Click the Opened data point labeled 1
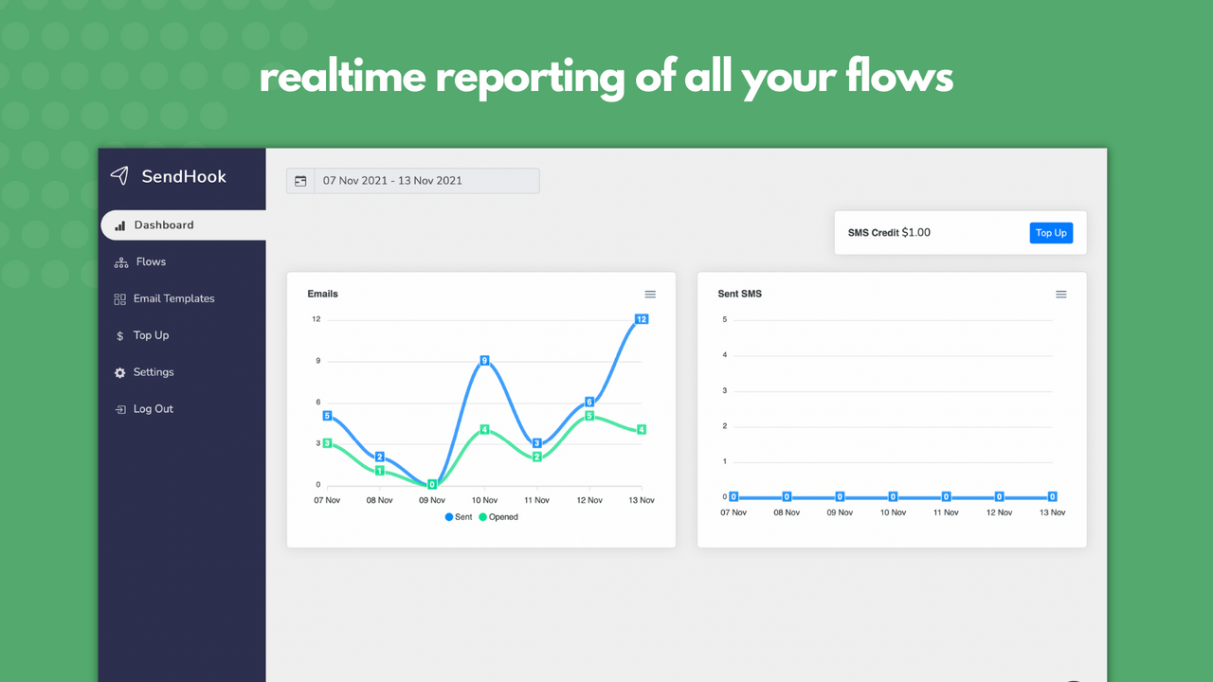This screenshot has width=1213, height=682. [379, 471]
